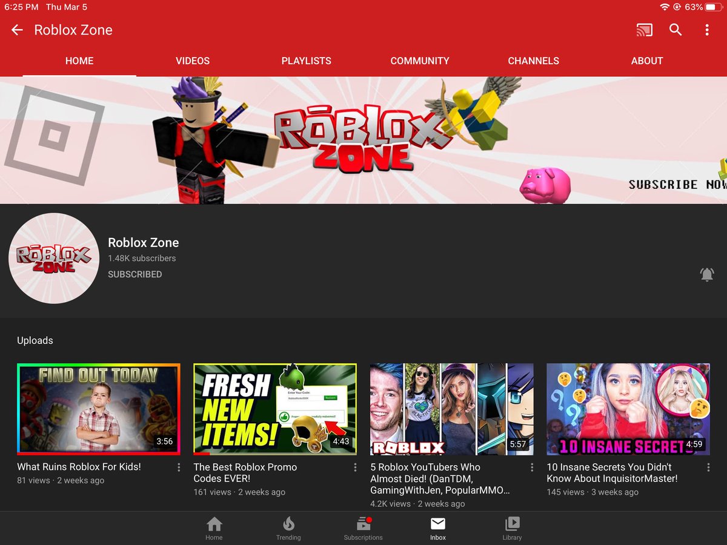Switch to the CHANNELS tab
The width and height of the screenshot is (727, 545).
point(533,61)
